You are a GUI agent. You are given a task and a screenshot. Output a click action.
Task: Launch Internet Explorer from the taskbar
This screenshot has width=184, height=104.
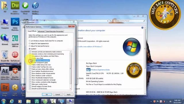coord(12,101)
